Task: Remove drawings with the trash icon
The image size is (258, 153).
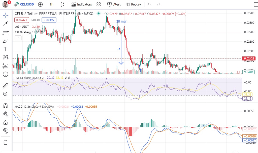Action: pos(6,142)
